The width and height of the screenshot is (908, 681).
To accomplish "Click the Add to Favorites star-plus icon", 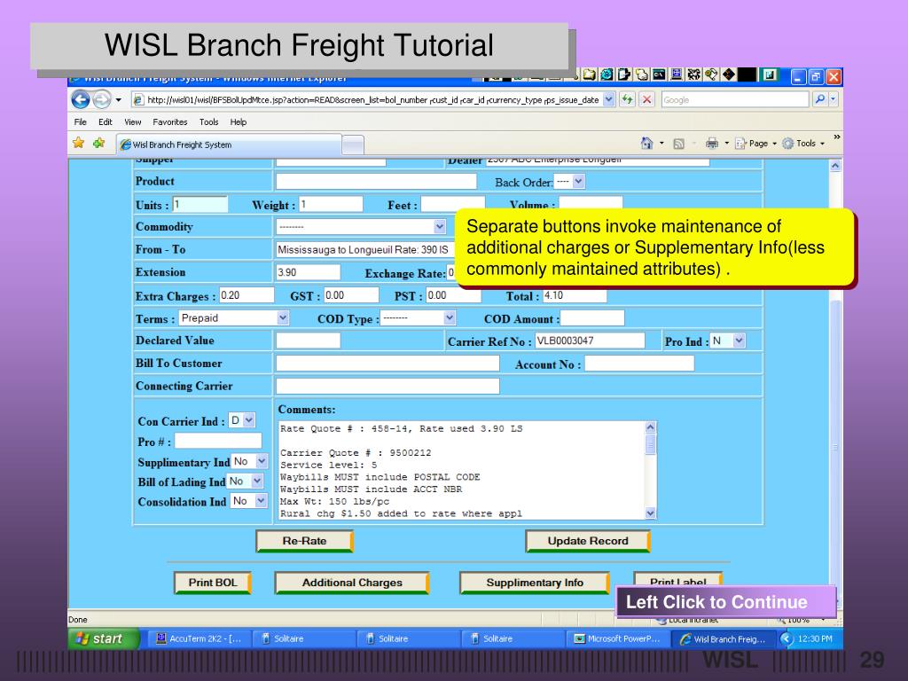I will tap(99, 143).
